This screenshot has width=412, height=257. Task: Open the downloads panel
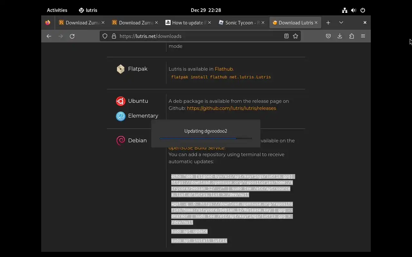tap(340, 36)
